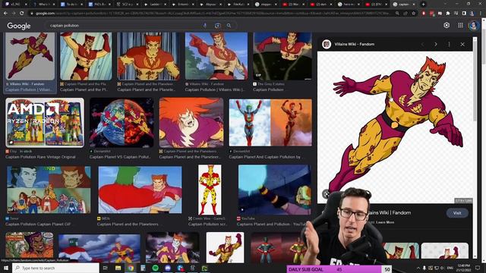Switch to the "SC2" browser tab
The image size is (486, 273).
[x=128, y=5]
